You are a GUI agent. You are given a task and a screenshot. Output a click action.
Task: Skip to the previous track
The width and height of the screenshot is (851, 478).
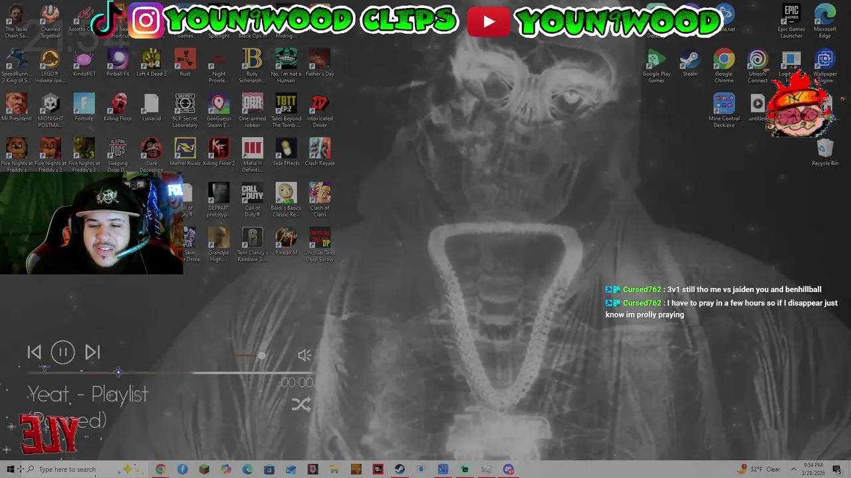[x=35, y=353]
